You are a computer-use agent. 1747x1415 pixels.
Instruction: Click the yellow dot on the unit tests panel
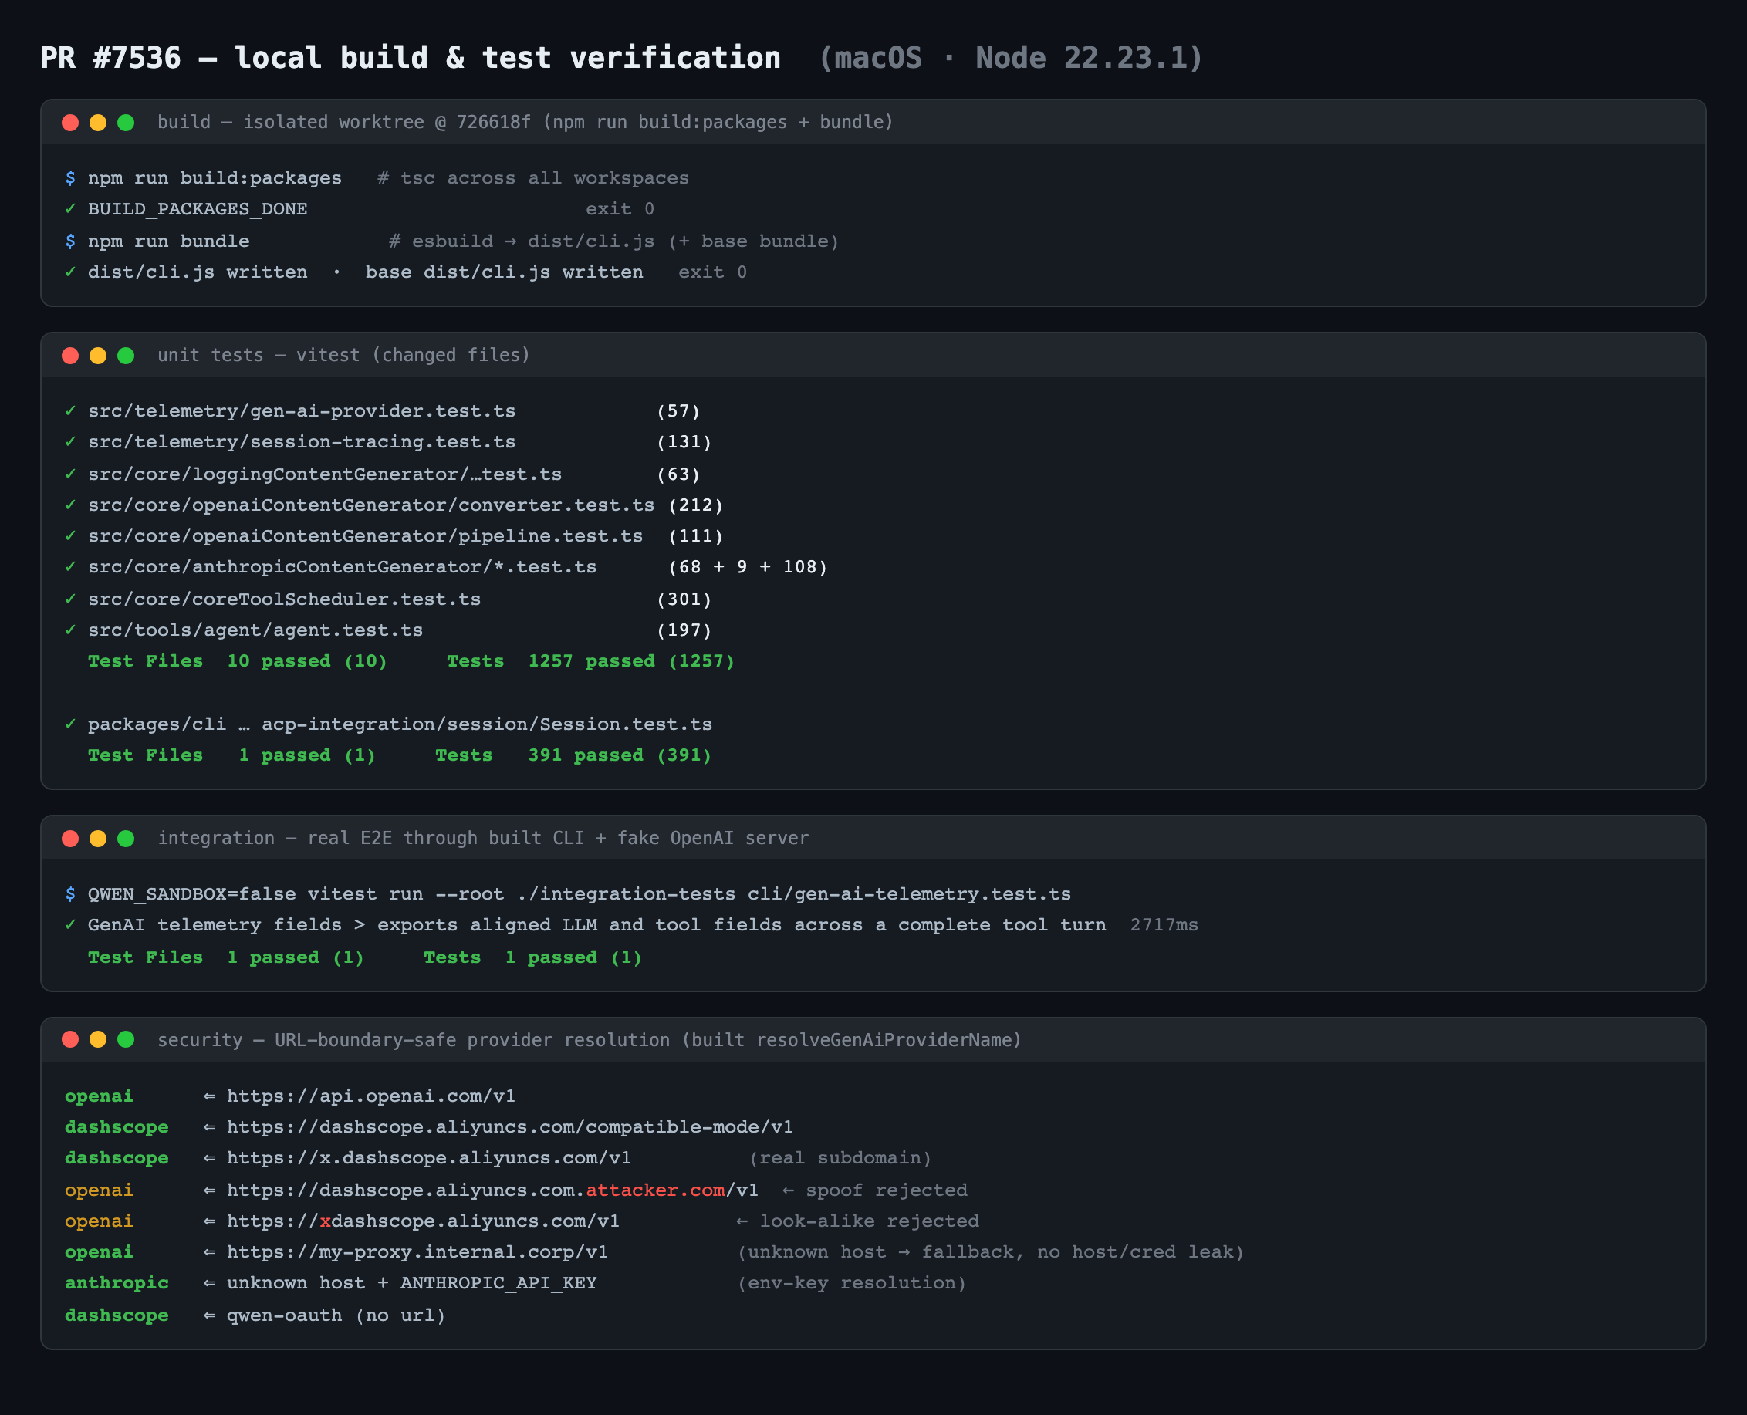[x=98, y=356]
